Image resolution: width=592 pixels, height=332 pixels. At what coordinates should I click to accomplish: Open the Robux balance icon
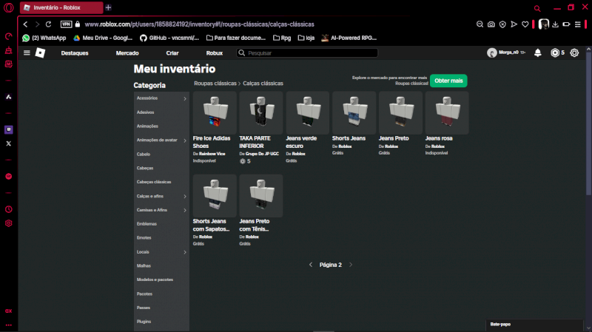555,52
